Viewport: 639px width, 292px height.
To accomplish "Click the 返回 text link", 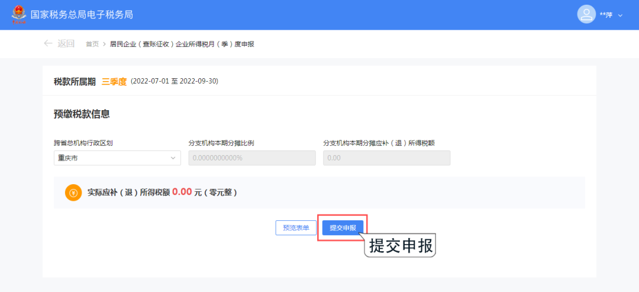I will 66,43.
